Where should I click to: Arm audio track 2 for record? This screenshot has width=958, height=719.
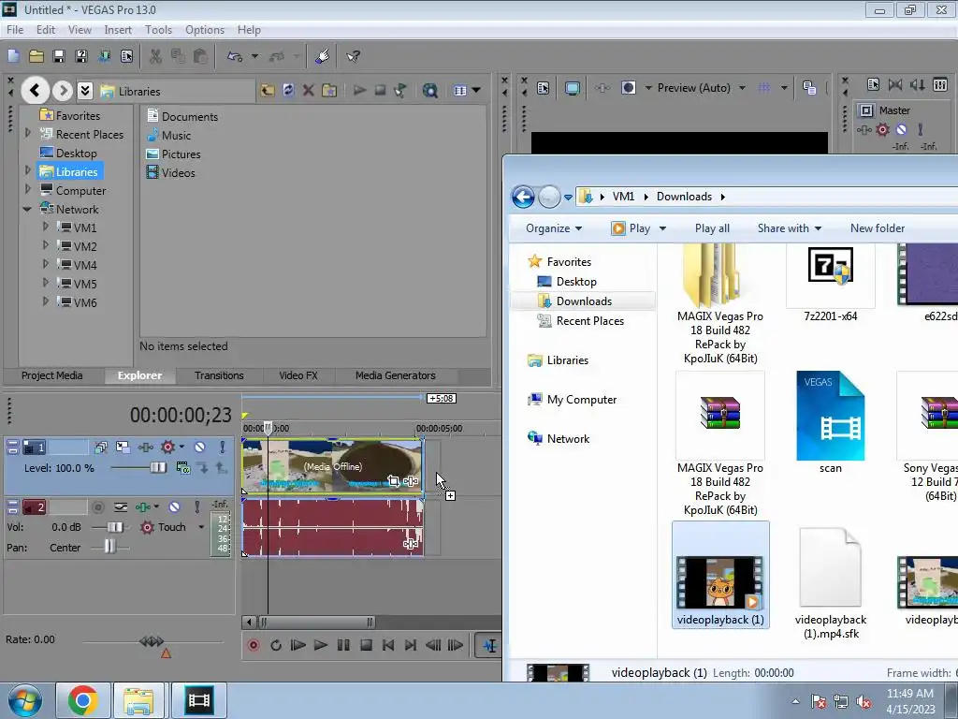pos(97,506)
